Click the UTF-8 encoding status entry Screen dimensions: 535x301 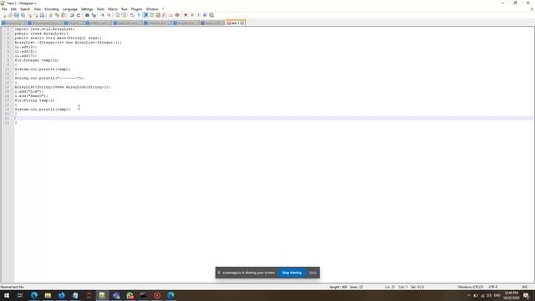click(493, 287)
